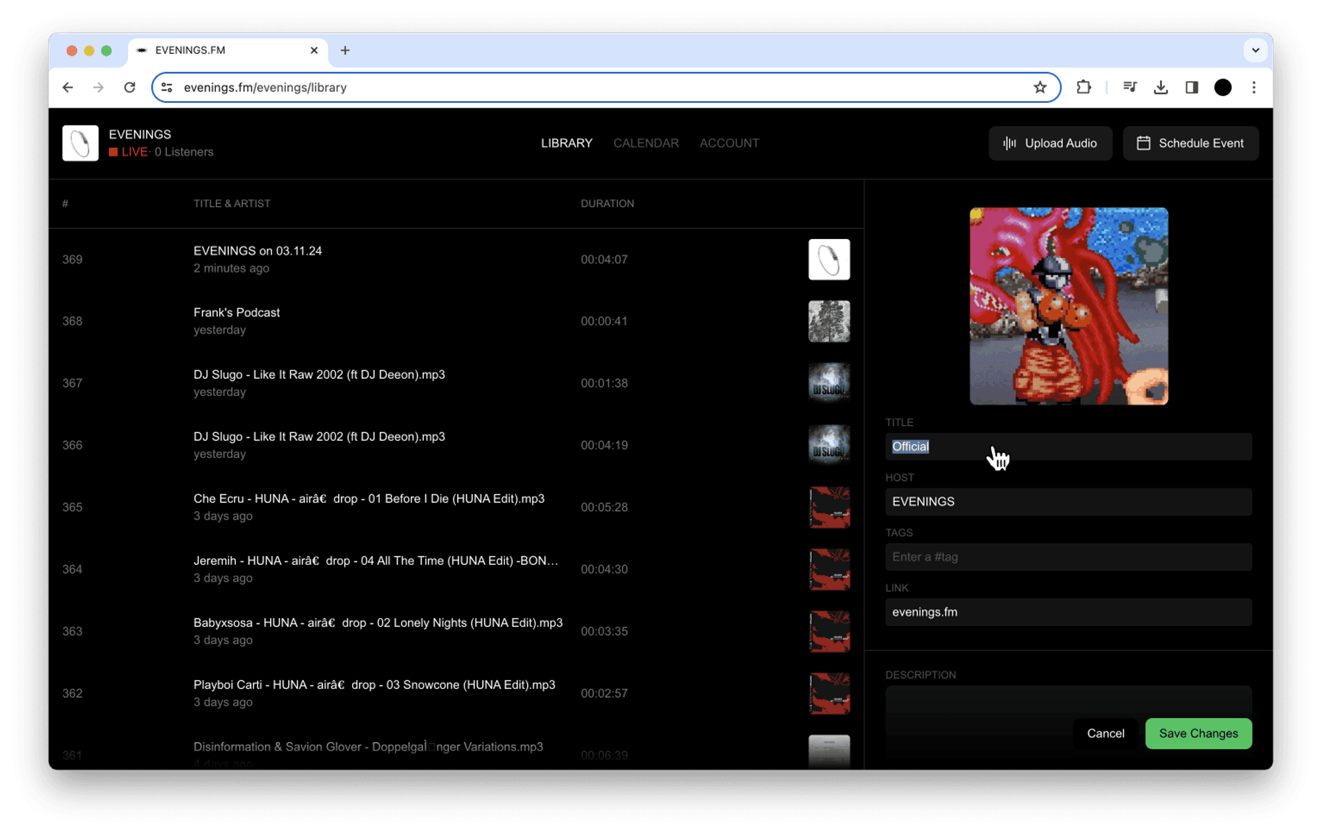This screenshot has width=1321, height=833.
Task: Switch to the CALENDAR tab
Action: (646, 143)
